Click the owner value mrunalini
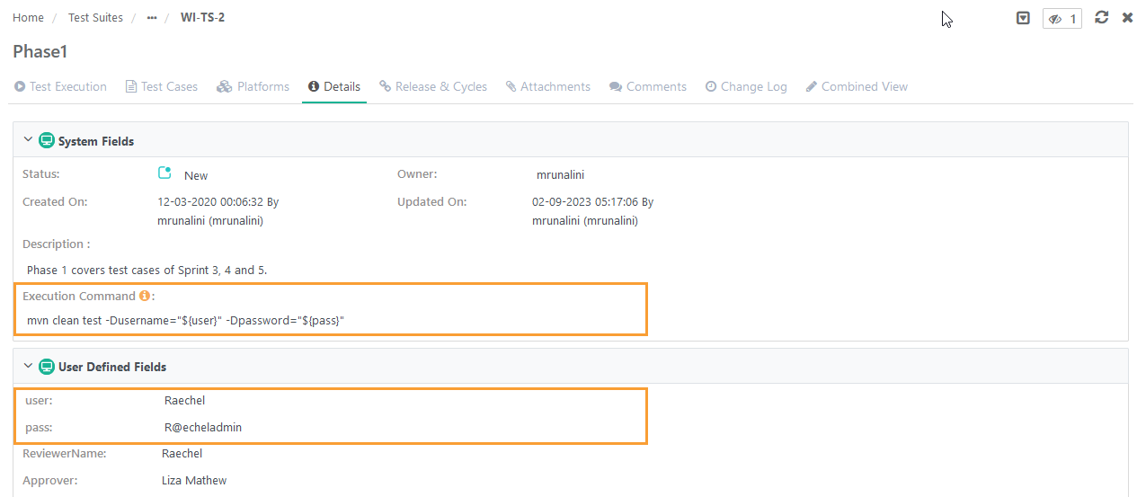 pos(561,175)
